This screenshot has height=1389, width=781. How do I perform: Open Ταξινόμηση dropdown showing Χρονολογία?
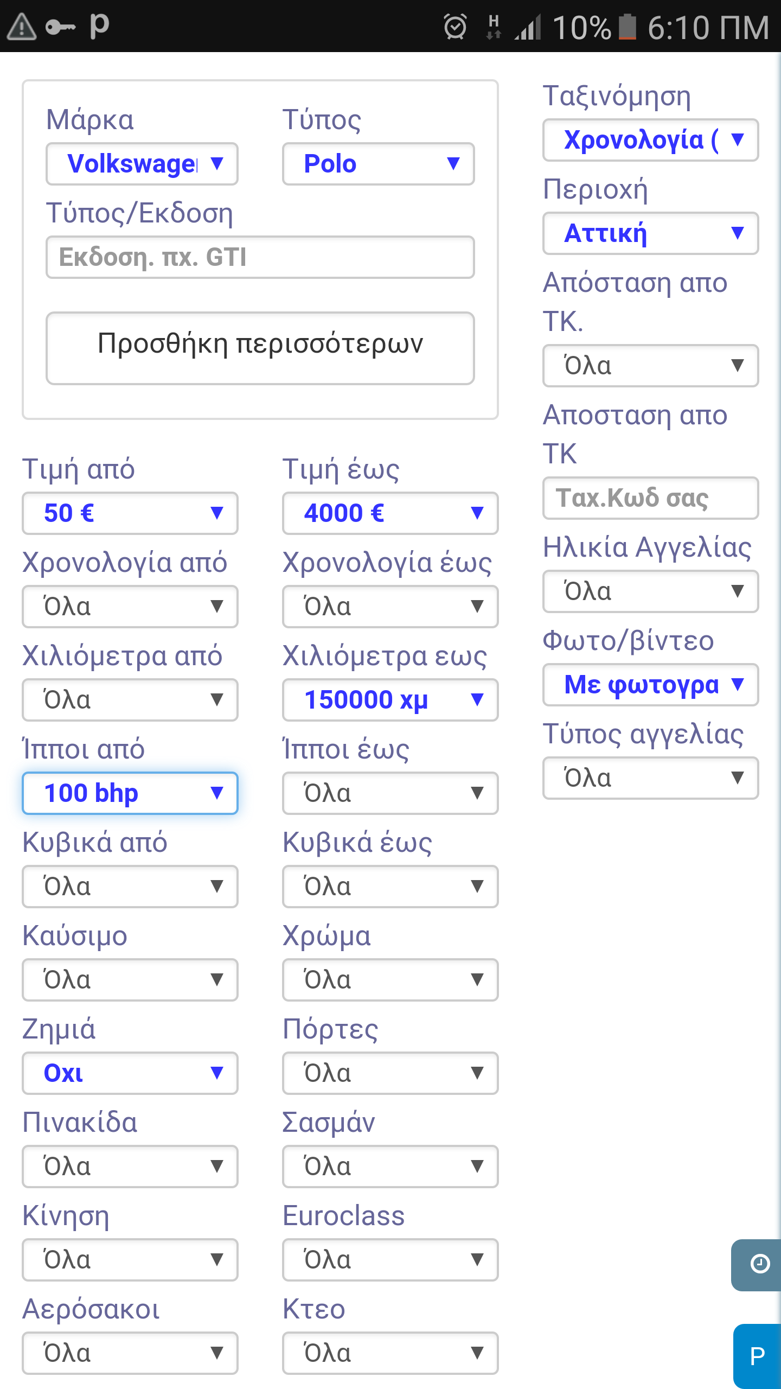pos(651,140)
